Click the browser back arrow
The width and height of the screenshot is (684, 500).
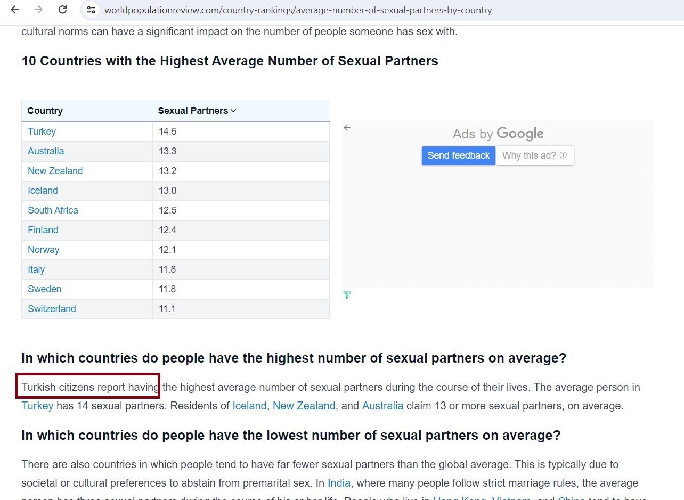pos(15,10)
